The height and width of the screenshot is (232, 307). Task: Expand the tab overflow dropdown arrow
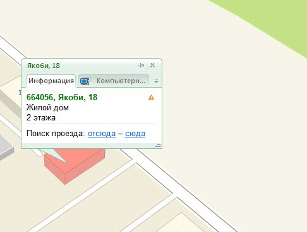click(x=156, y=81)
